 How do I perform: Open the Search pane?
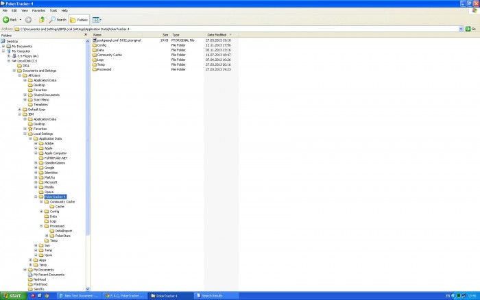click(58, 20)
